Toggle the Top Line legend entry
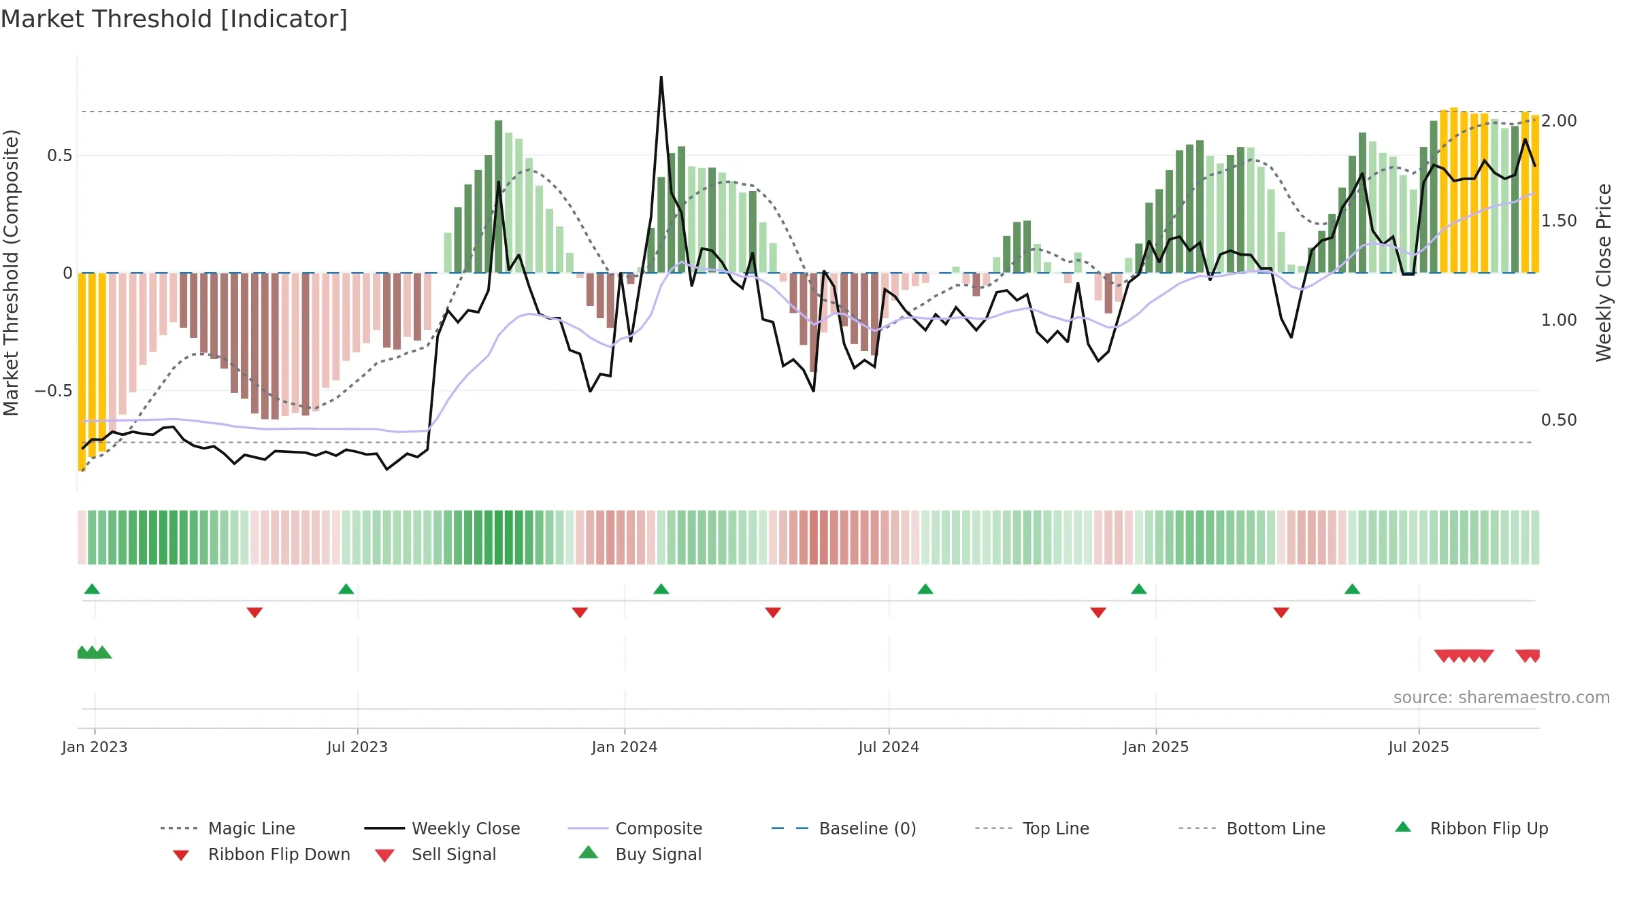 tap(1032, 828)
